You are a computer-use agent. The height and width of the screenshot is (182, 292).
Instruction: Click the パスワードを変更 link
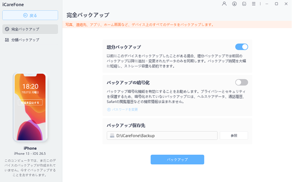(125, 110)
